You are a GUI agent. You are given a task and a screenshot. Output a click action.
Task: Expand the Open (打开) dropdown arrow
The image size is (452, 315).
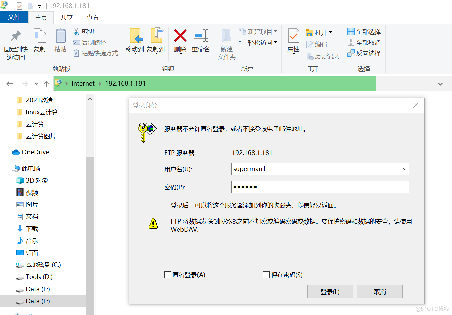click(331, 33)
